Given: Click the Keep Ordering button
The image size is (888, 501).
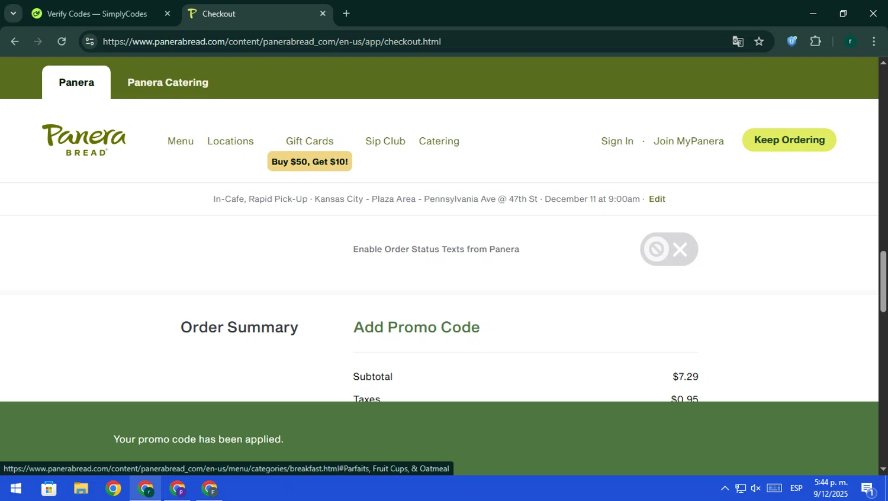Looking at the screenshot, I should pyautogui.click(x=789, y=140).
